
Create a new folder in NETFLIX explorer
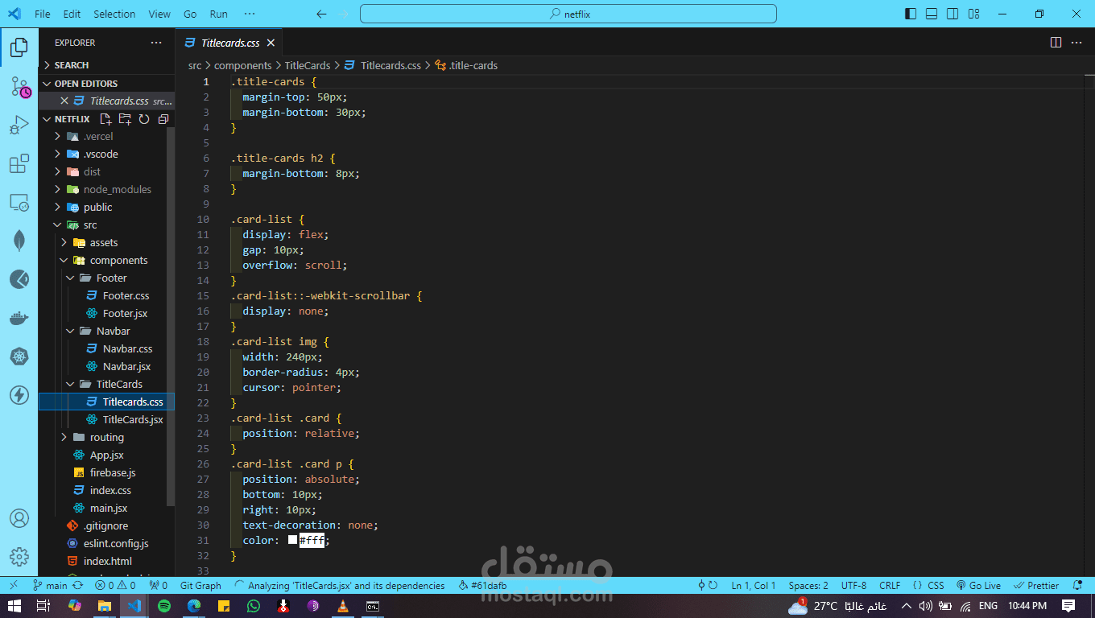[125, 119]
